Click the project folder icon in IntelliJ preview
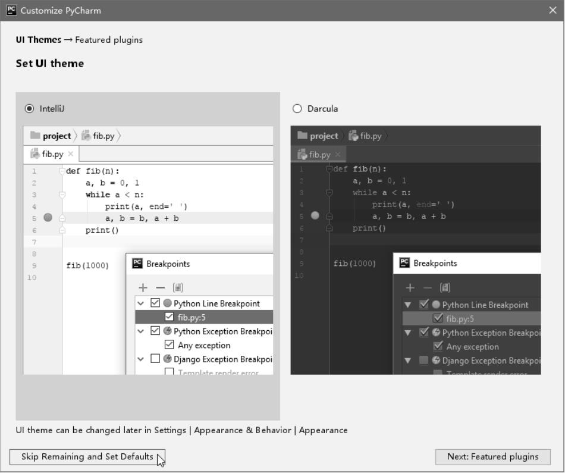 click(x=35, y=136)
